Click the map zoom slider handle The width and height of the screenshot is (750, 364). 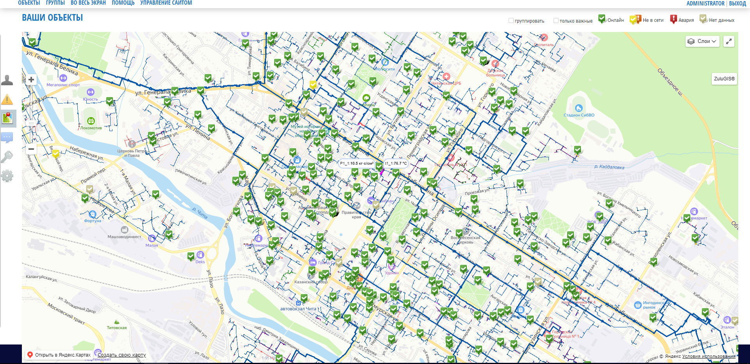31,123
